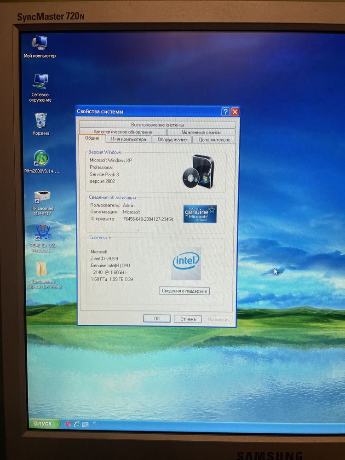345x460 pixels.
Task: Open the Пуск start menu
Action: point(44,424)
